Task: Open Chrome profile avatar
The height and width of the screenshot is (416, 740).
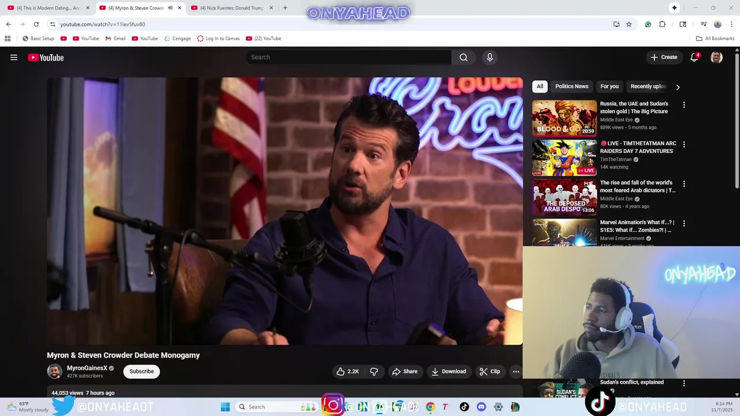Action: point(717,24)
